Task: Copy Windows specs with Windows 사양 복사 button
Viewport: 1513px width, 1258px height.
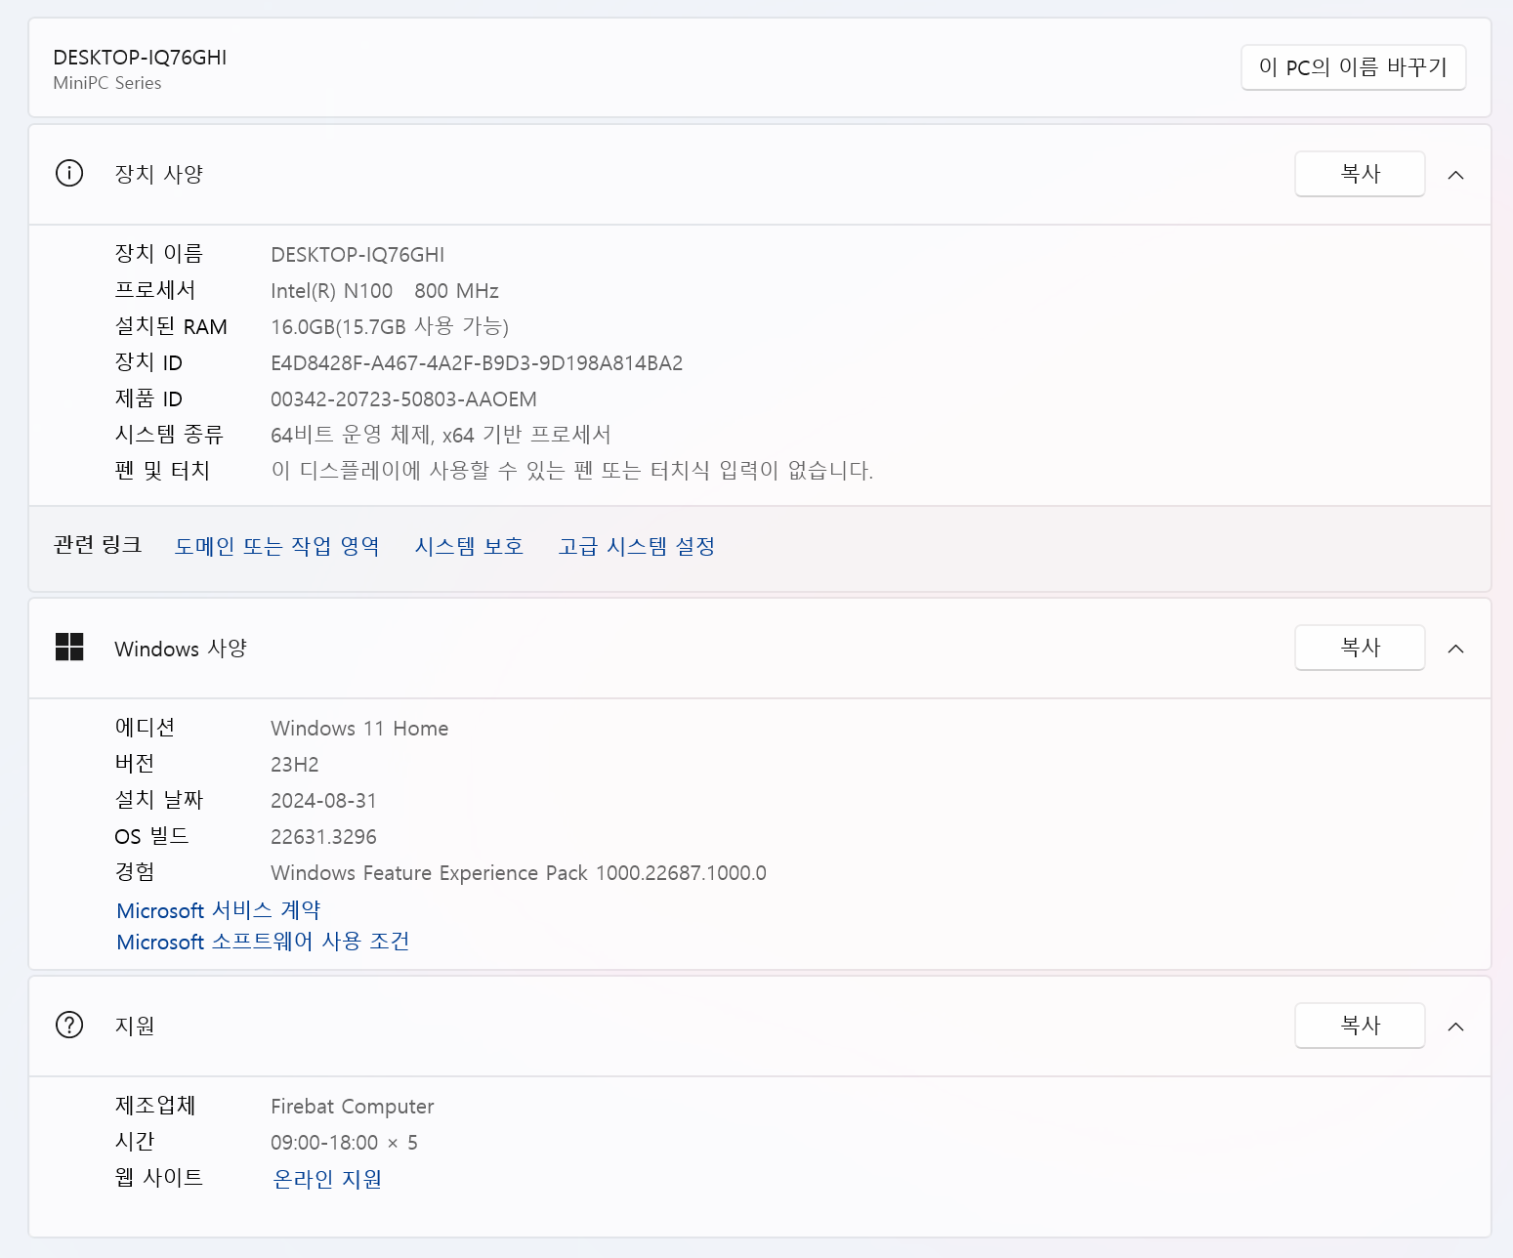Action: pos(1360,648)
